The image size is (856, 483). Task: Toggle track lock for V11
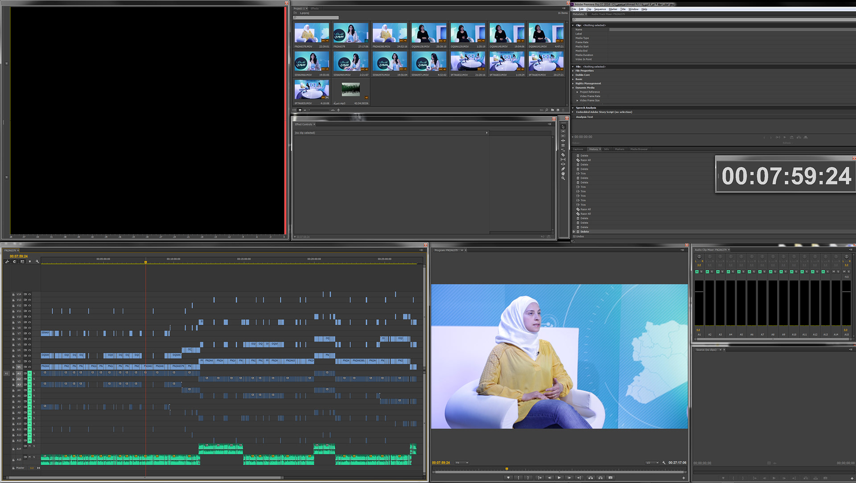point(13,311)
